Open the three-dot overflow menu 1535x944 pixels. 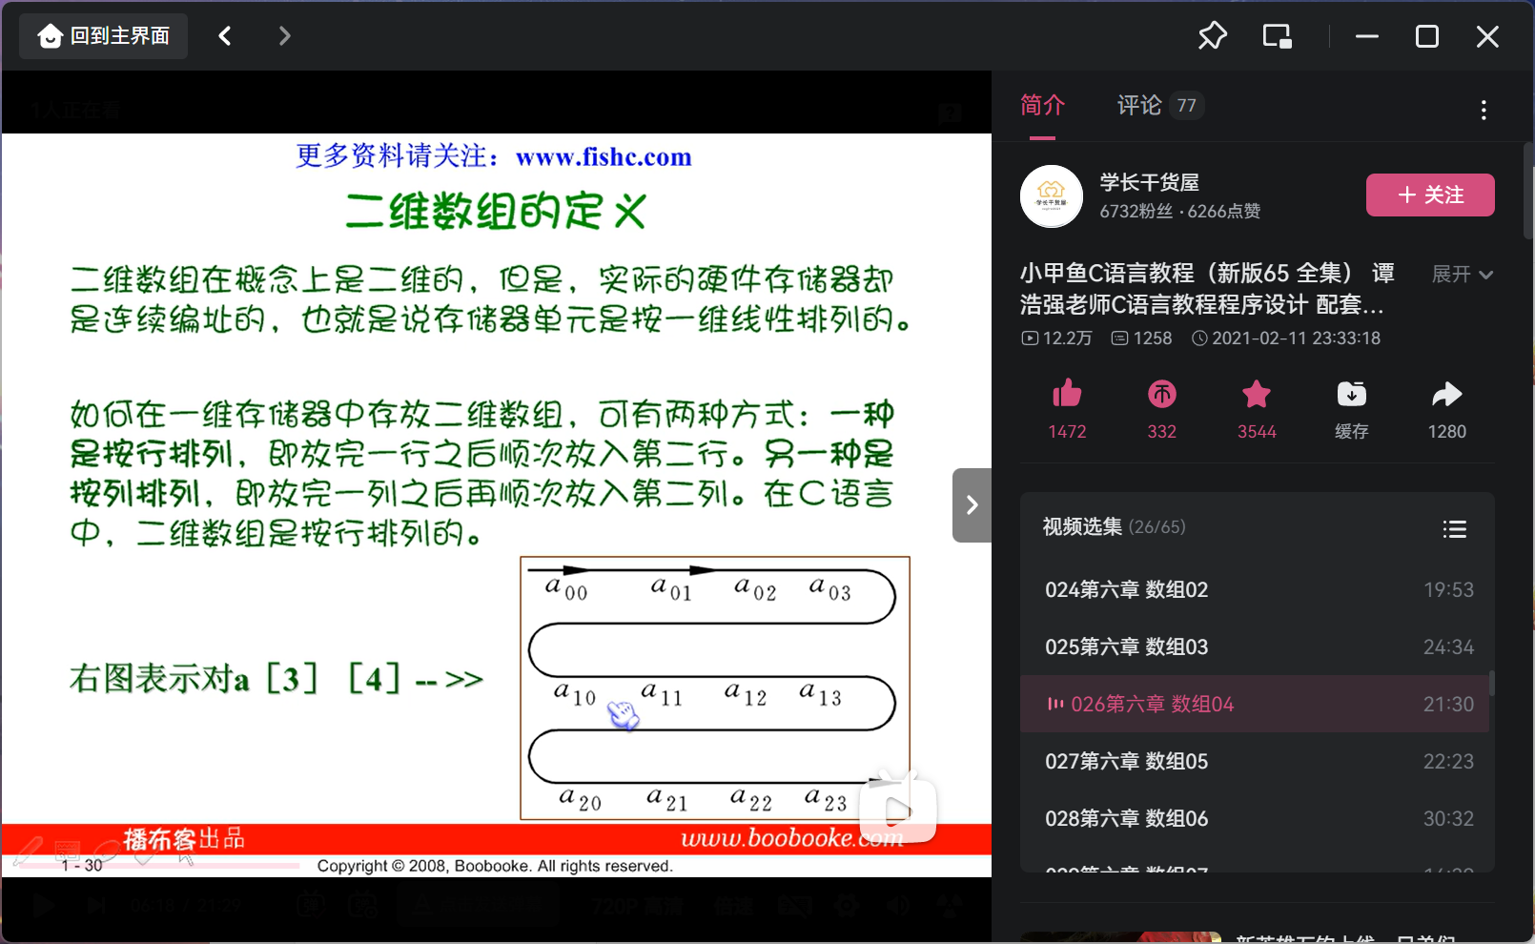point(1484,110)
